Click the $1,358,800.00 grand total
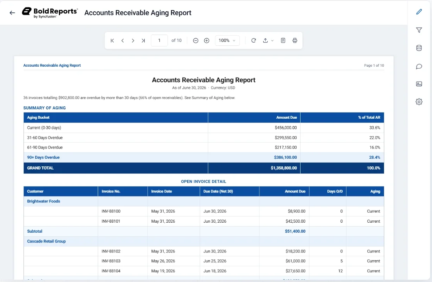432x282 pixels. pyautogui.click(x=284, y=168)
